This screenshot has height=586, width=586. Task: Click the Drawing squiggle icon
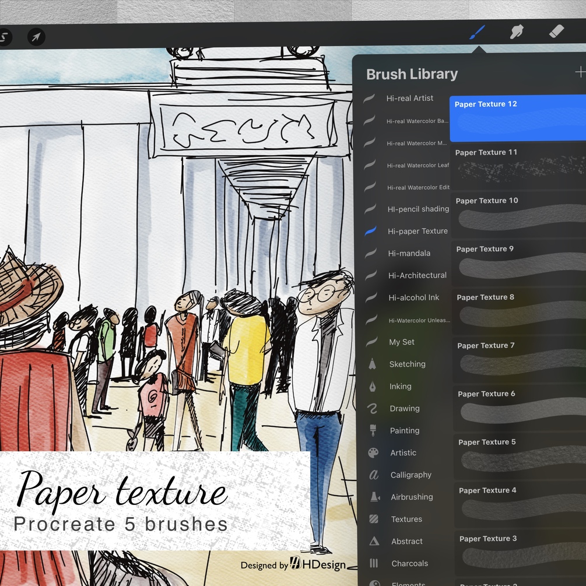click(373, 409)
